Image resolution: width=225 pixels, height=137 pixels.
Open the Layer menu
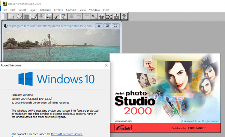pos(33,10)
